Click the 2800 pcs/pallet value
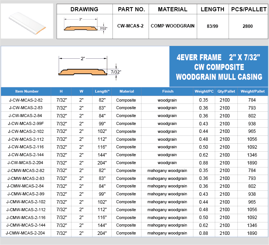The height and width of the screenshot is (245, 269). click(x=248, y=26)
